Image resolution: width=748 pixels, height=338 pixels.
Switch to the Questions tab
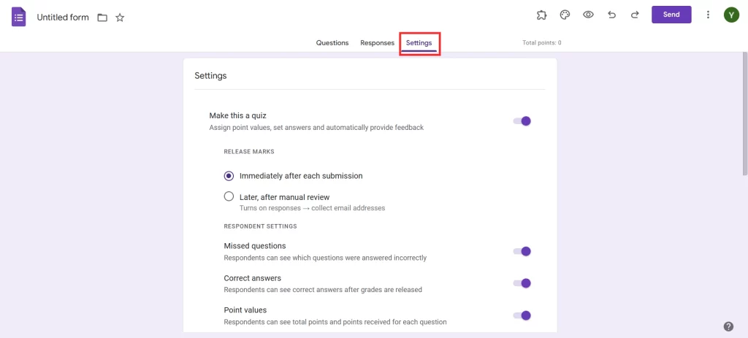332,43
